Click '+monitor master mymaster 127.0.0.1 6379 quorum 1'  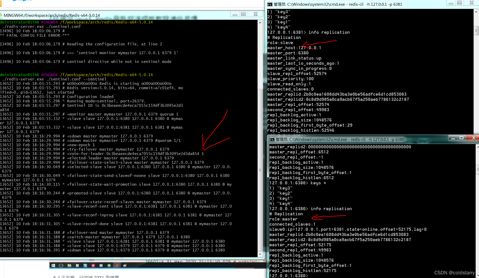123,114
